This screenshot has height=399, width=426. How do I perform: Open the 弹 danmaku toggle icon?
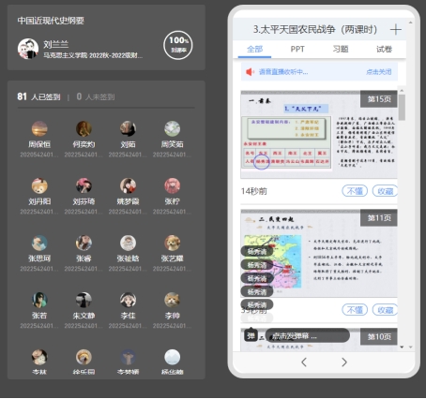pyautogui.click(x=251, y=336)
